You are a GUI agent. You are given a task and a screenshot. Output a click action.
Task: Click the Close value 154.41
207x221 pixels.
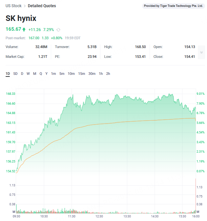click(x=190, y=57)
